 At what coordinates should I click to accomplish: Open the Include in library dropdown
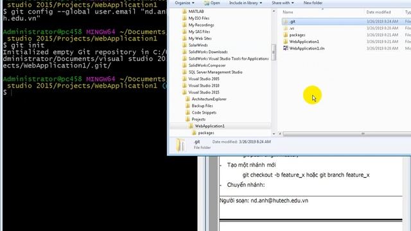pos(245,3)
